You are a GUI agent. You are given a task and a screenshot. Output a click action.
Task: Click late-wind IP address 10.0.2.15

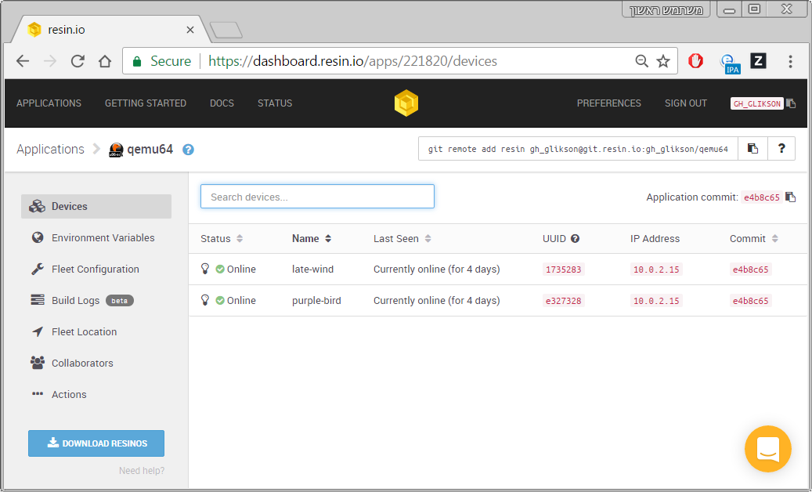(656, 270)
